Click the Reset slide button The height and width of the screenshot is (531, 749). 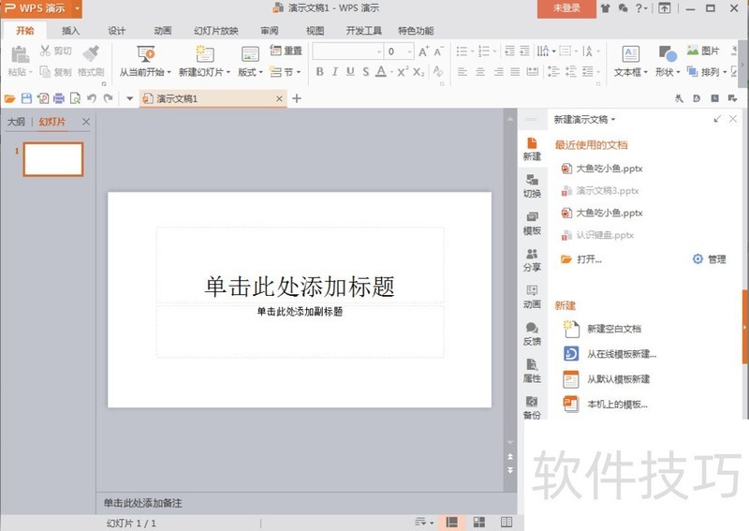tap(286, 51)
